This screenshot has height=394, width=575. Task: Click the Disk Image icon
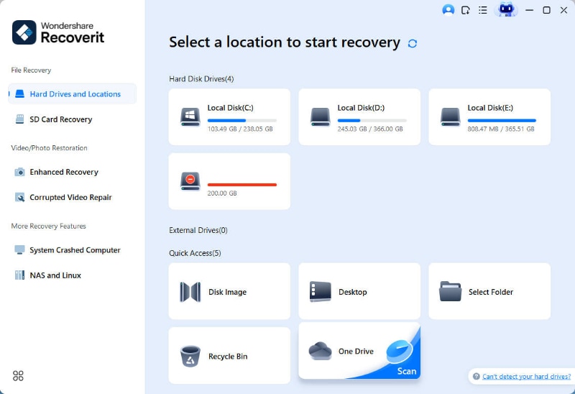pos(190,292)
